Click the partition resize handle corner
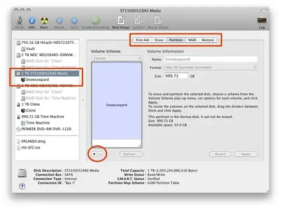 point(139,145)
